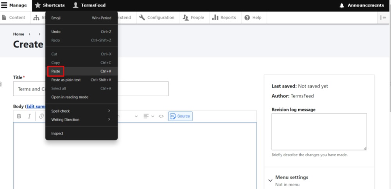Select Undo from the context menu

(x=81, y=32)
